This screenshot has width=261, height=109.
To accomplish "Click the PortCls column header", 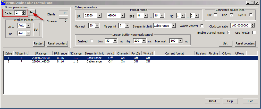I will click(136, 53).
